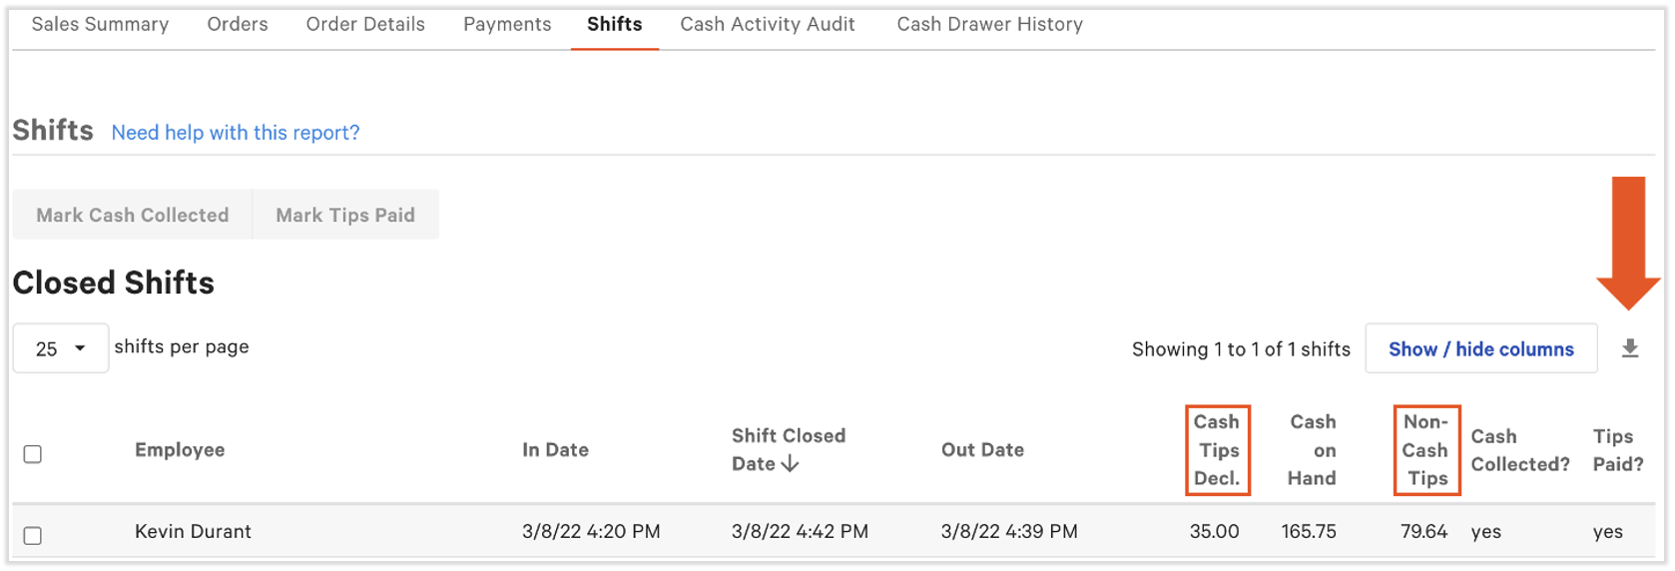The height and width of the screenshot is (571, 1675).
Task: Open the Payments tab
Action: (507, 24)
